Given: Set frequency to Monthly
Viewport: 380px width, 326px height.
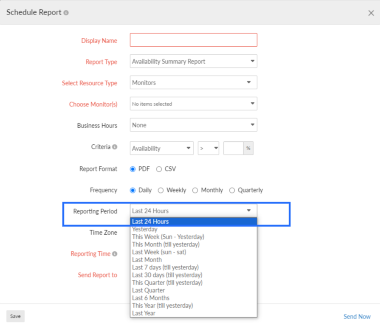Looking at the screenshot, I should [195, 190].
